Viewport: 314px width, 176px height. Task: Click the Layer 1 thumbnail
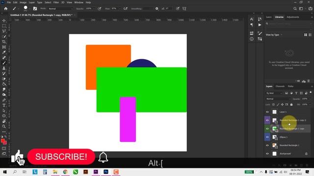coord(274,112)
